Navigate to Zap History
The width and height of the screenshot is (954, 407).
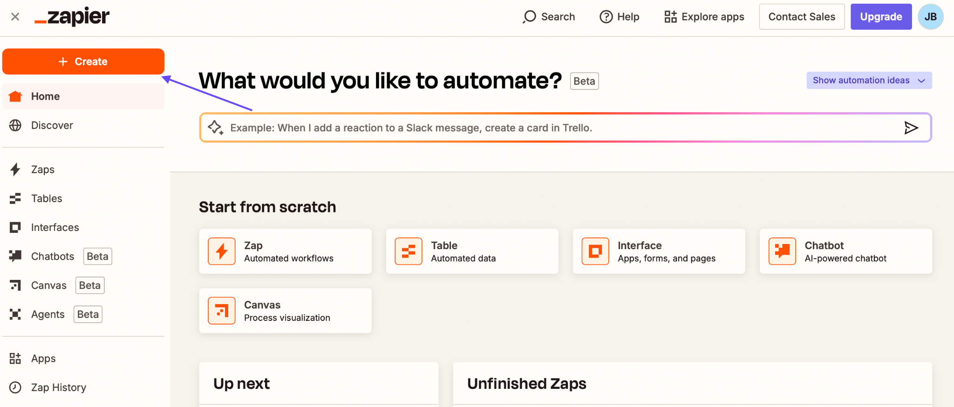pyautogui.click(x=83, y=387)
